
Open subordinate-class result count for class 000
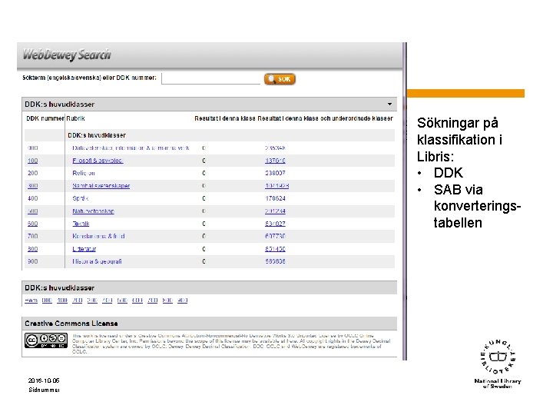tap(275, 148)
